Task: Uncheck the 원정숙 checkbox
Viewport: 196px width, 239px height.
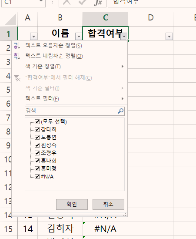Action: (x=37, y=145)
